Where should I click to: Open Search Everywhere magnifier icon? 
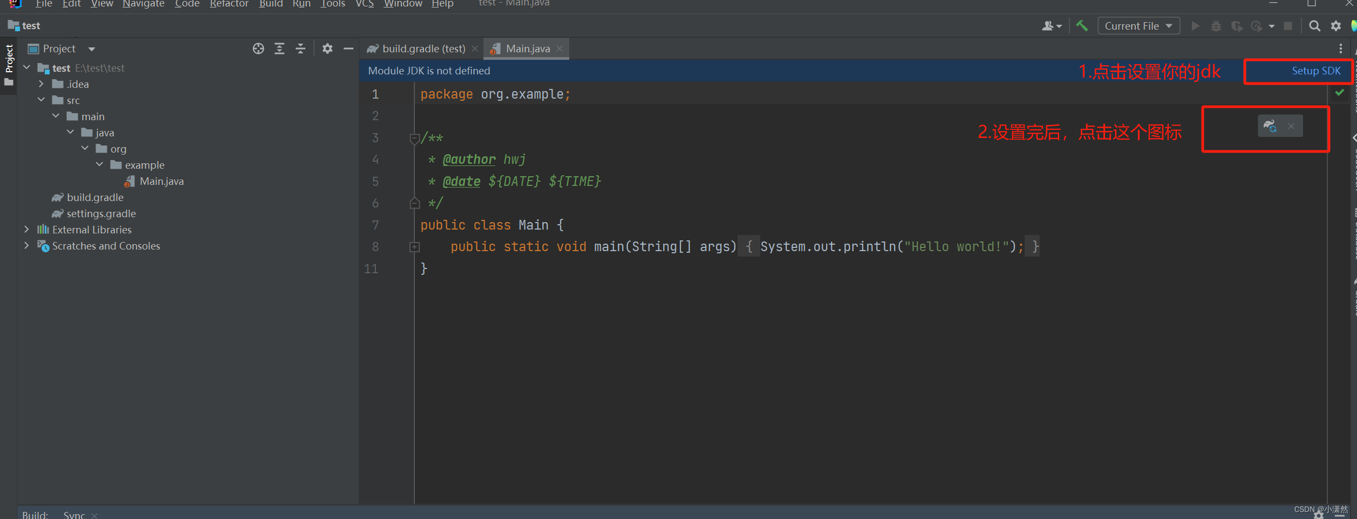click(1315, 26)
